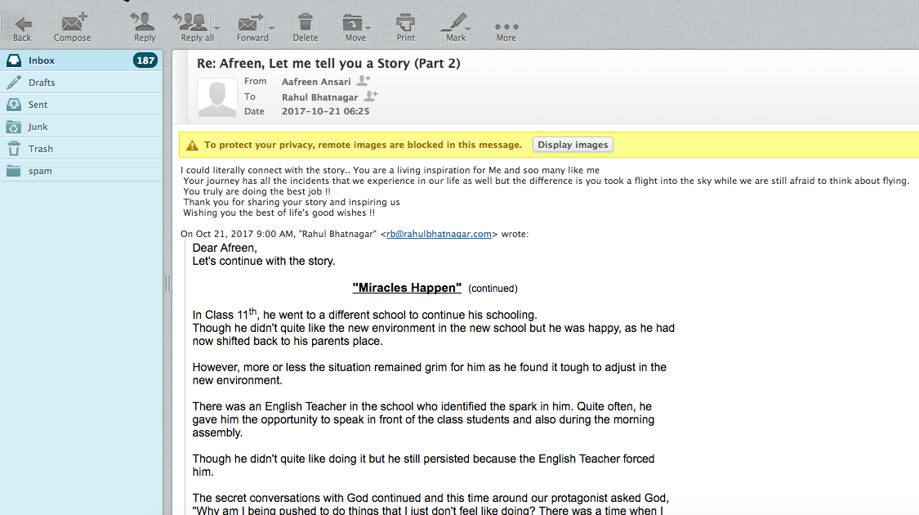
Task: Add Aafreen Ansari to contacts
Action: [364, 80]
